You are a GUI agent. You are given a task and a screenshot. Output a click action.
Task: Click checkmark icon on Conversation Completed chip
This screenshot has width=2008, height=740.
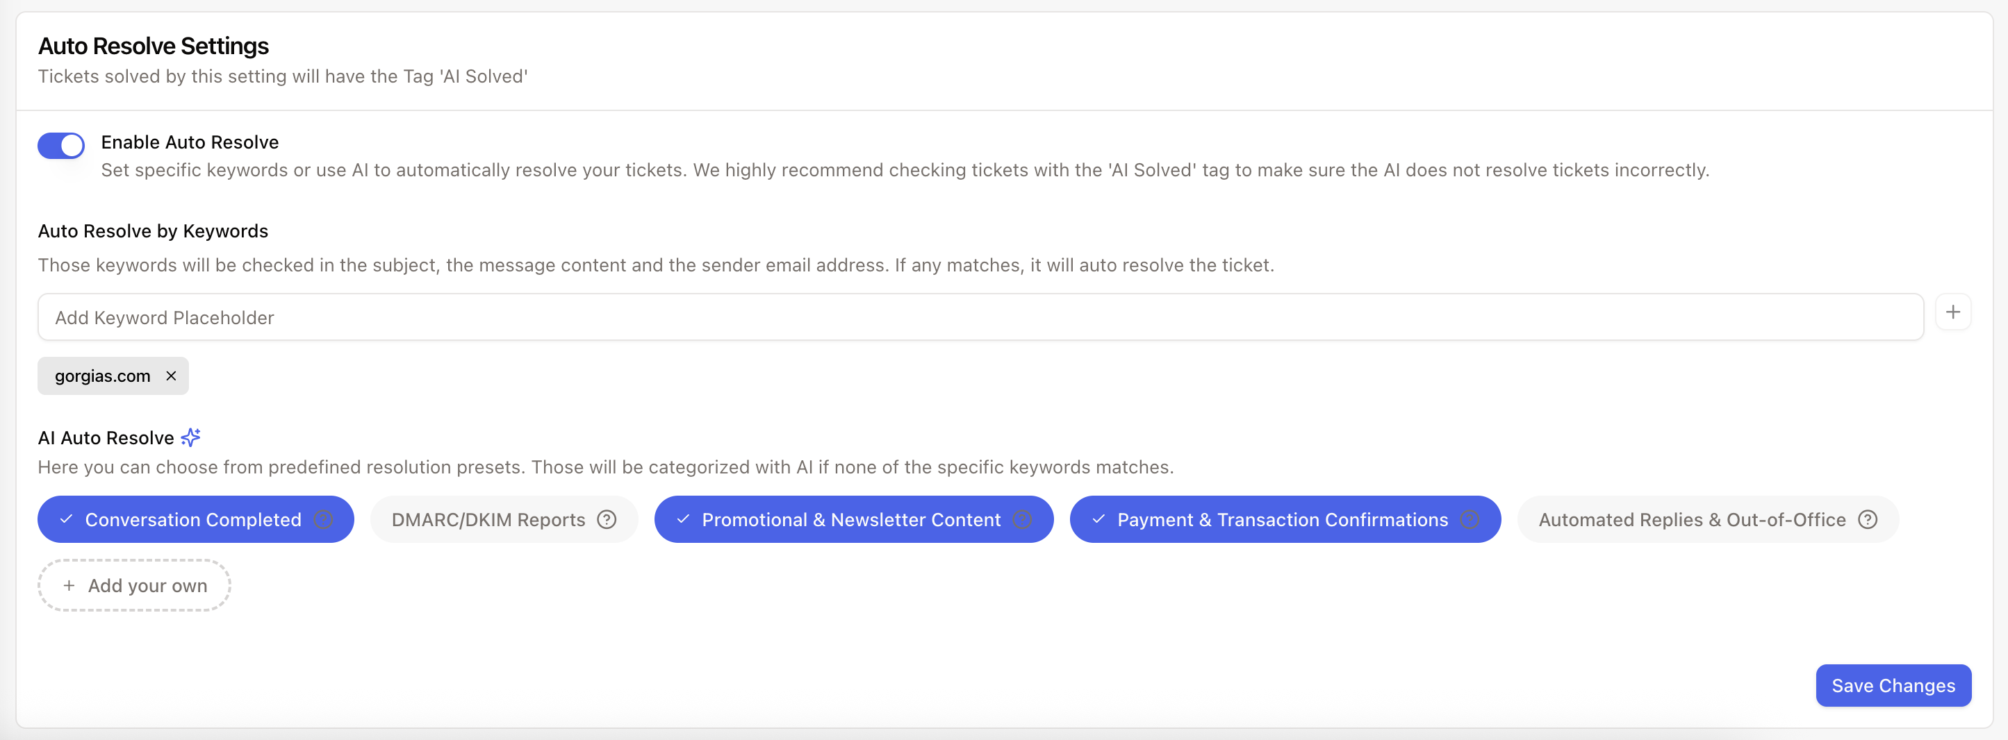click(x=66, y=519)
